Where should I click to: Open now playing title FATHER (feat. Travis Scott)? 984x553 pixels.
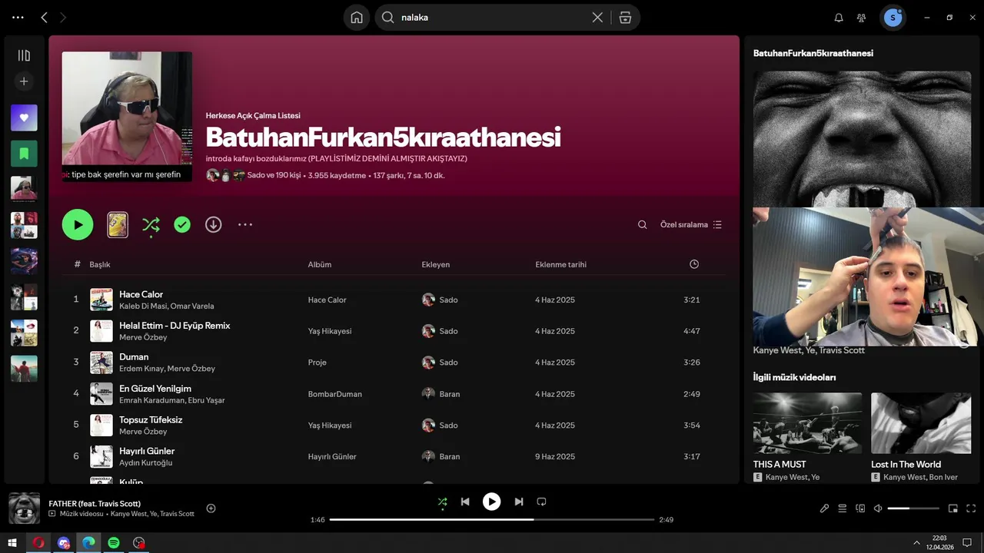[95, 503]
